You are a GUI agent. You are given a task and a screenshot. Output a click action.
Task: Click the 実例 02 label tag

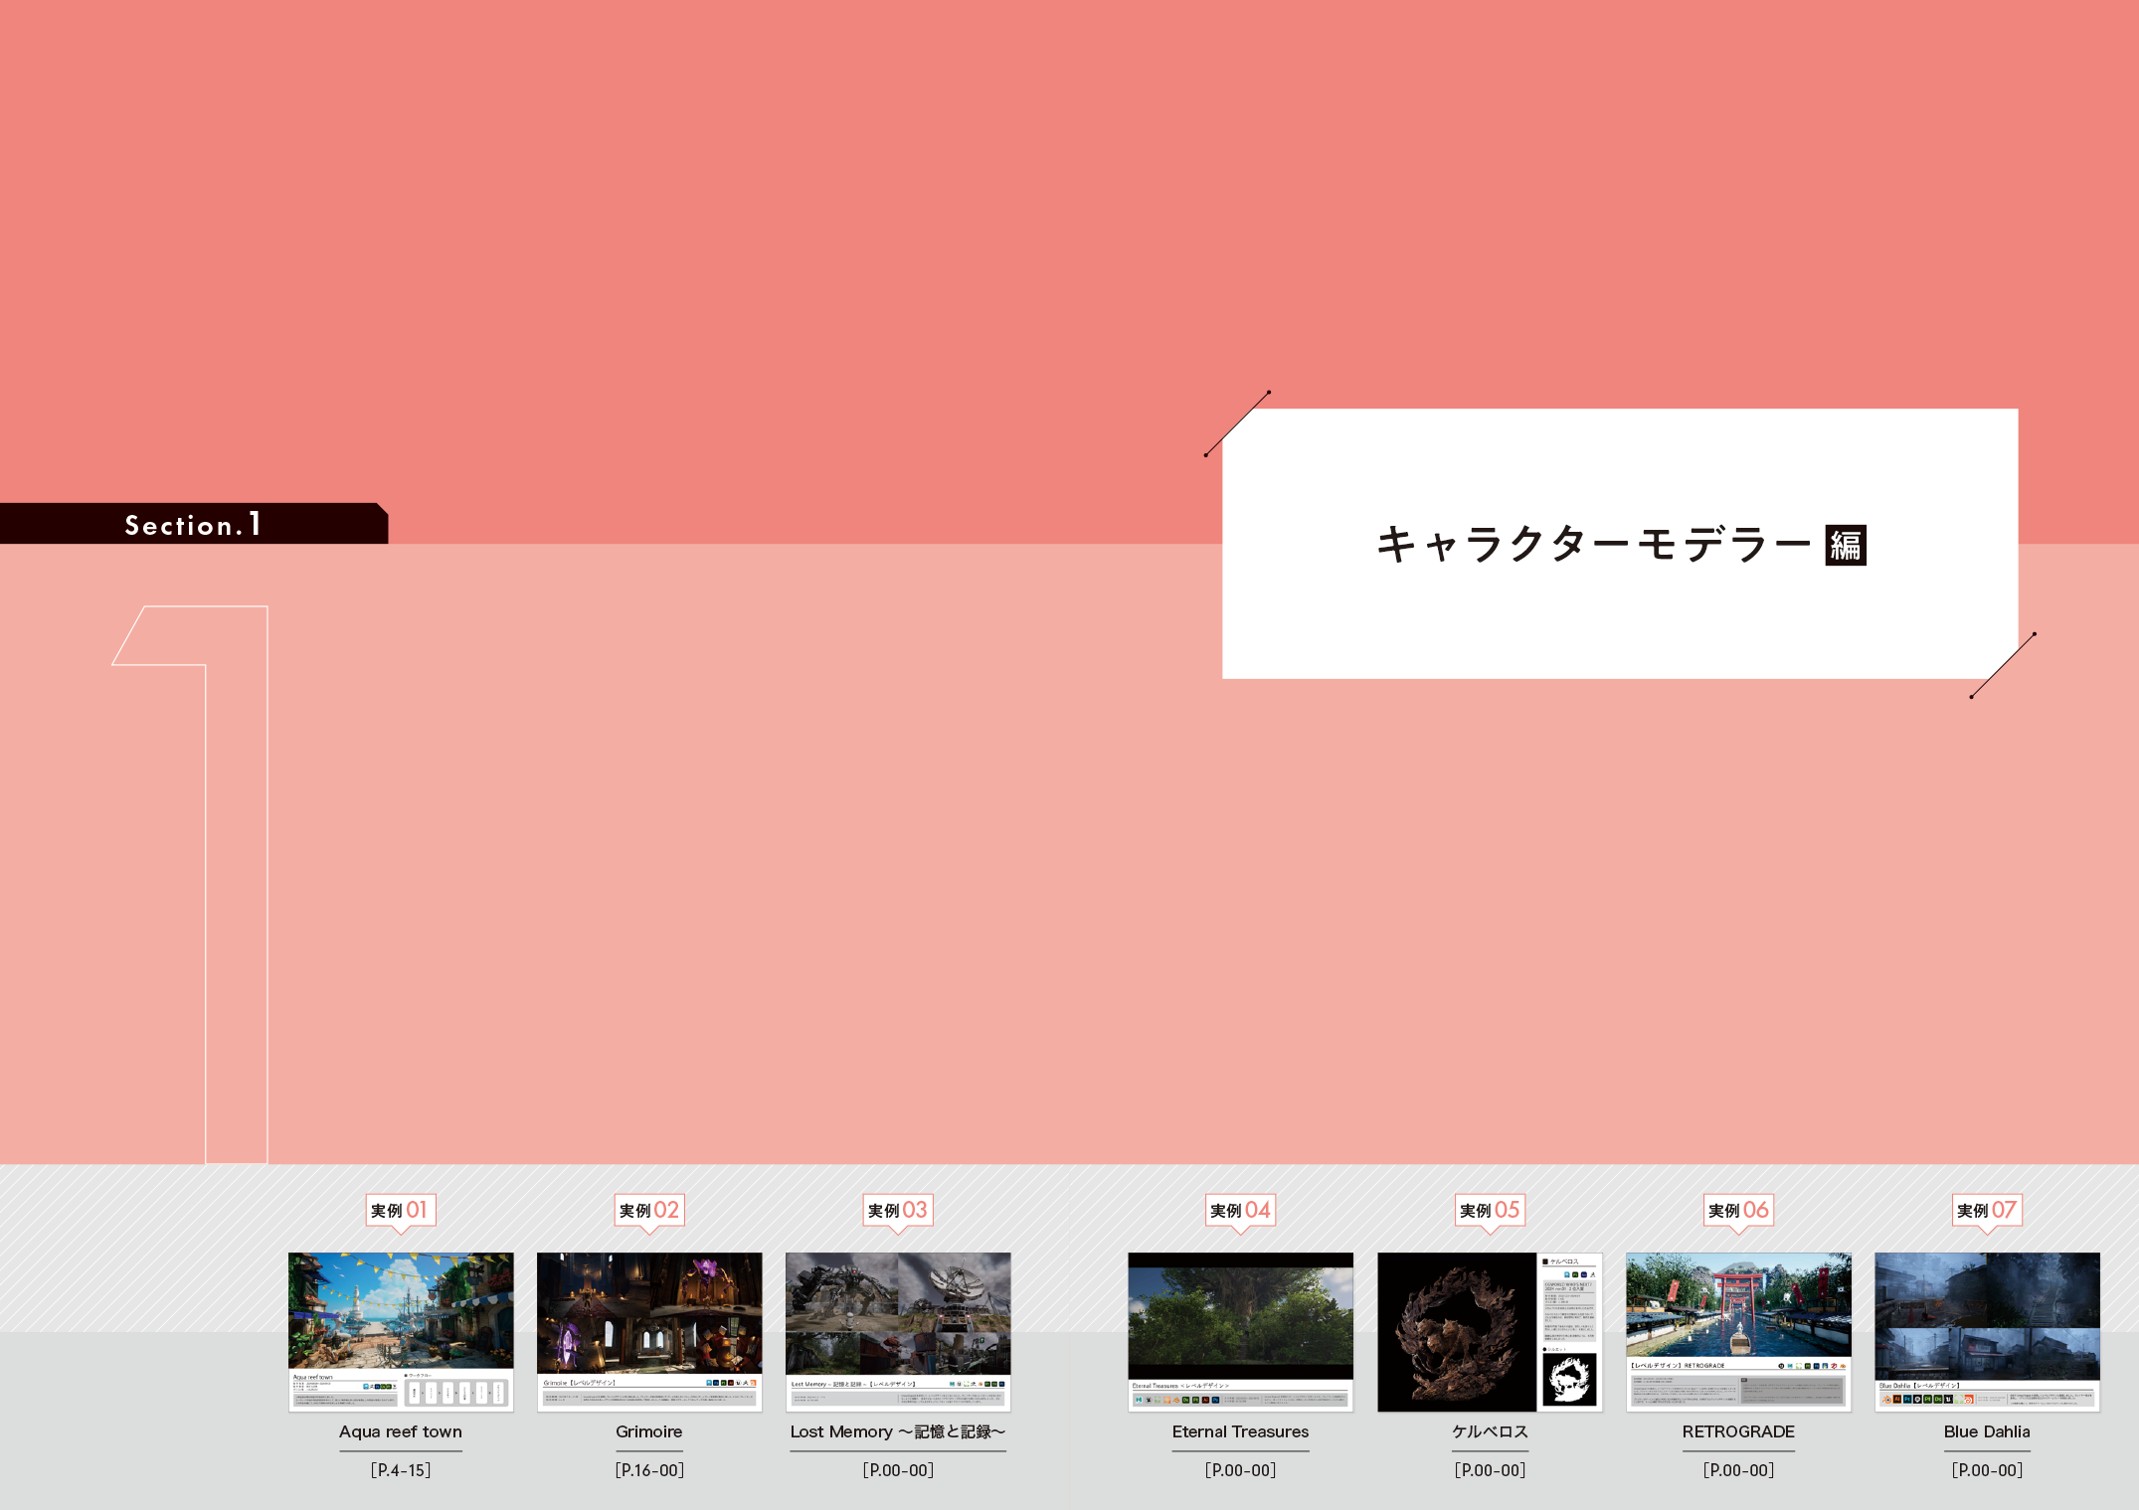(x=649, y=1210)
